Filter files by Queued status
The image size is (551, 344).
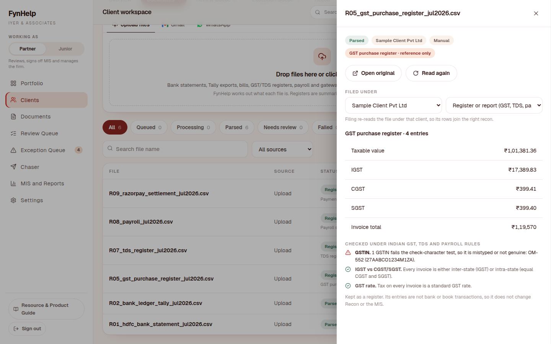[x=149, y=128]
